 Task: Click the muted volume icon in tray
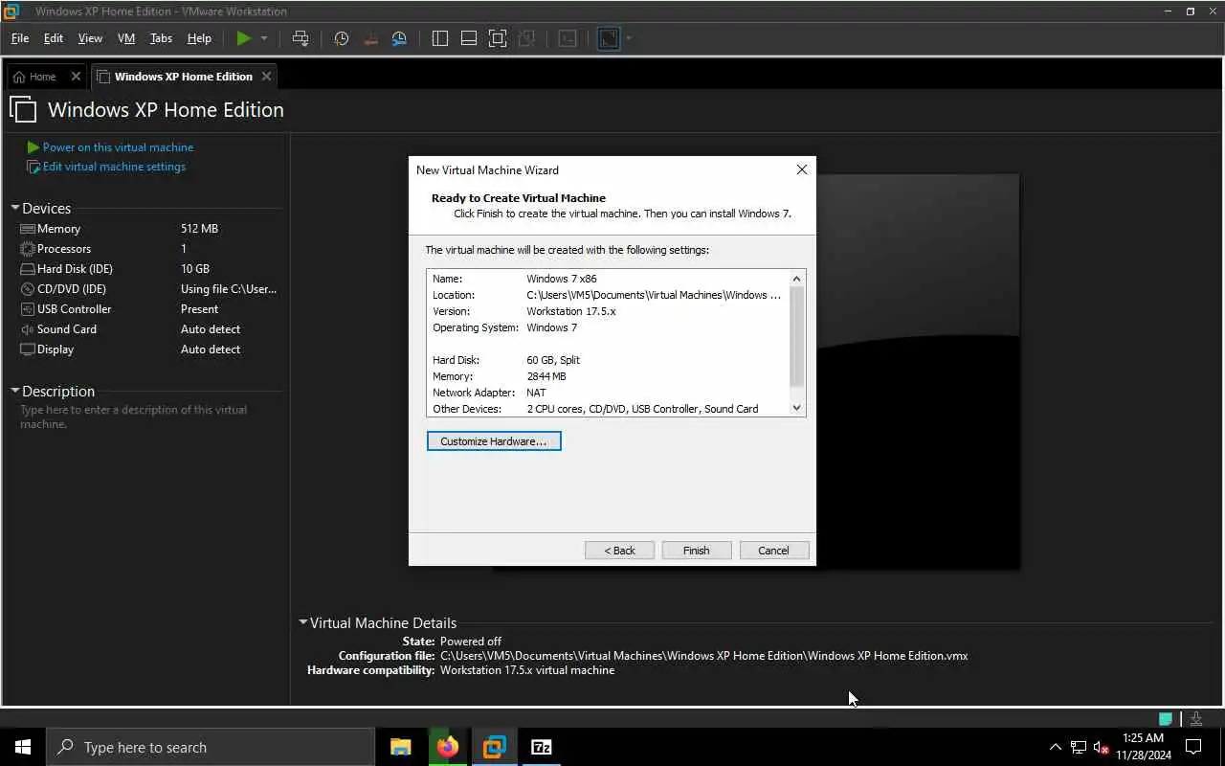[1101, 747]
